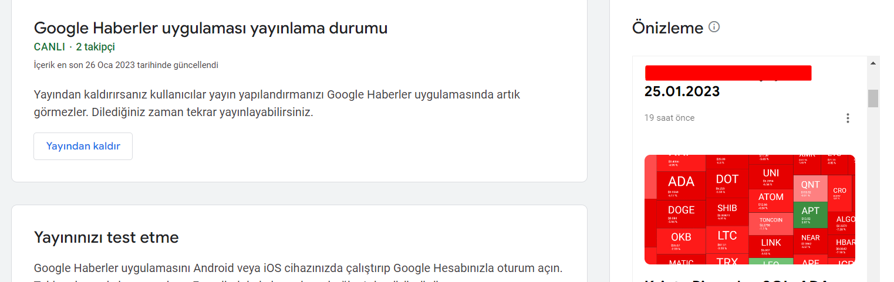Select the ADA tile in heatmap
894x282 pixels.
(681, 185)
